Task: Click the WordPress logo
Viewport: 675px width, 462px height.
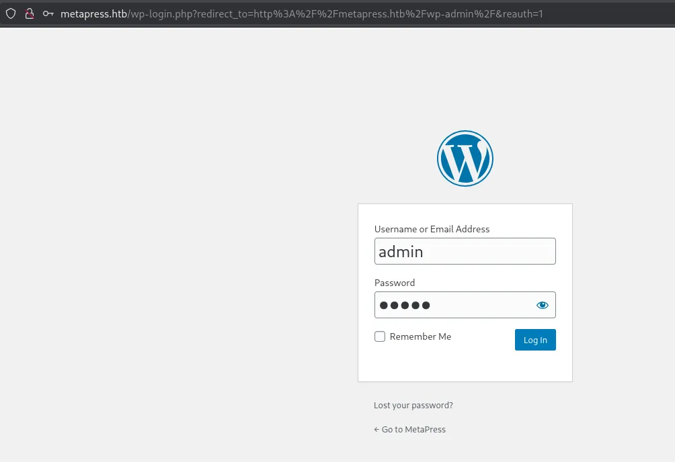Action: (465, 158)
